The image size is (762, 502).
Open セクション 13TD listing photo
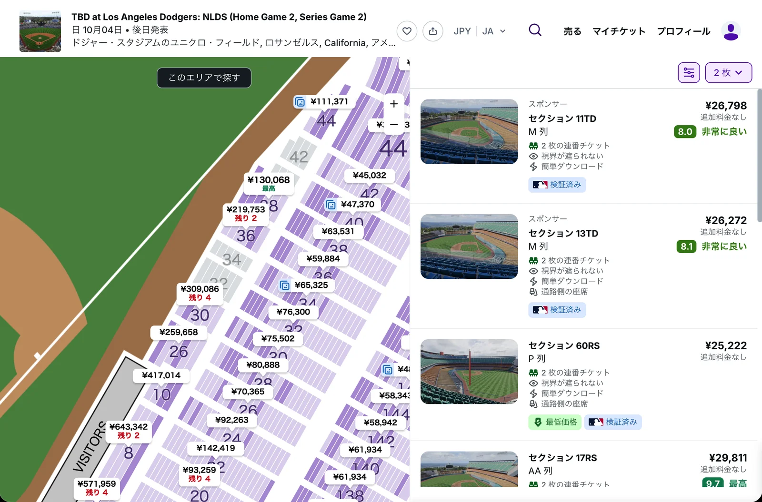[469, 246]
